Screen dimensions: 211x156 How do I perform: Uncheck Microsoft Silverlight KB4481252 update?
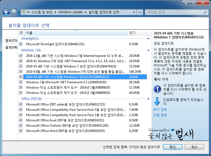[x=21, y=44]
